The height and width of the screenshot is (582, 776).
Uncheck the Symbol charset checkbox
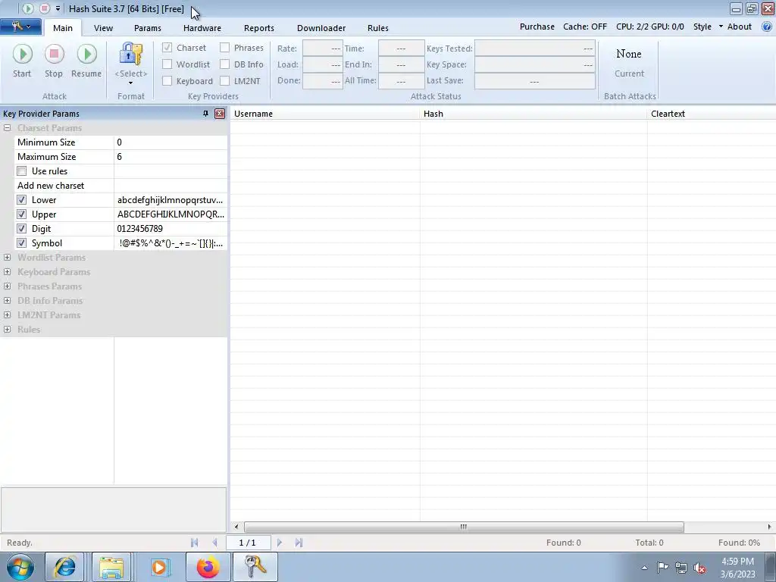coord(22,243)
